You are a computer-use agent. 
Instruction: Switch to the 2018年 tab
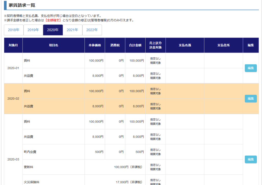click(14, 30)
